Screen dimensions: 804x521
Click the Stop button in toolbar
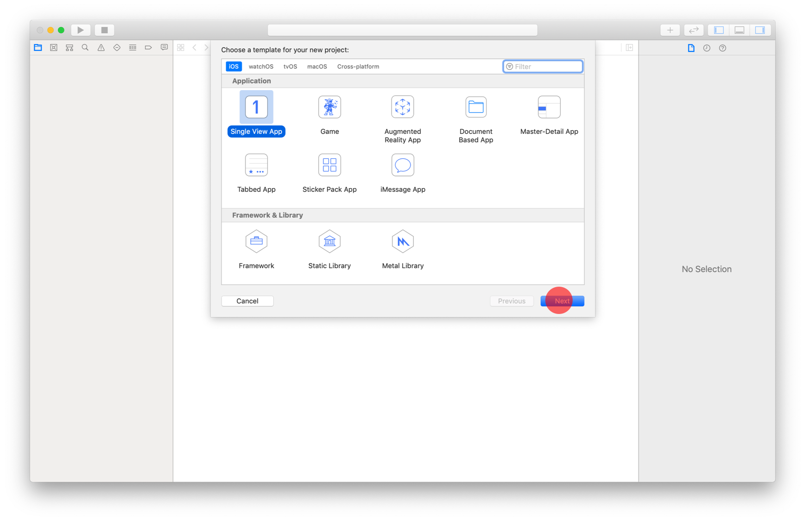click(104, 30)
